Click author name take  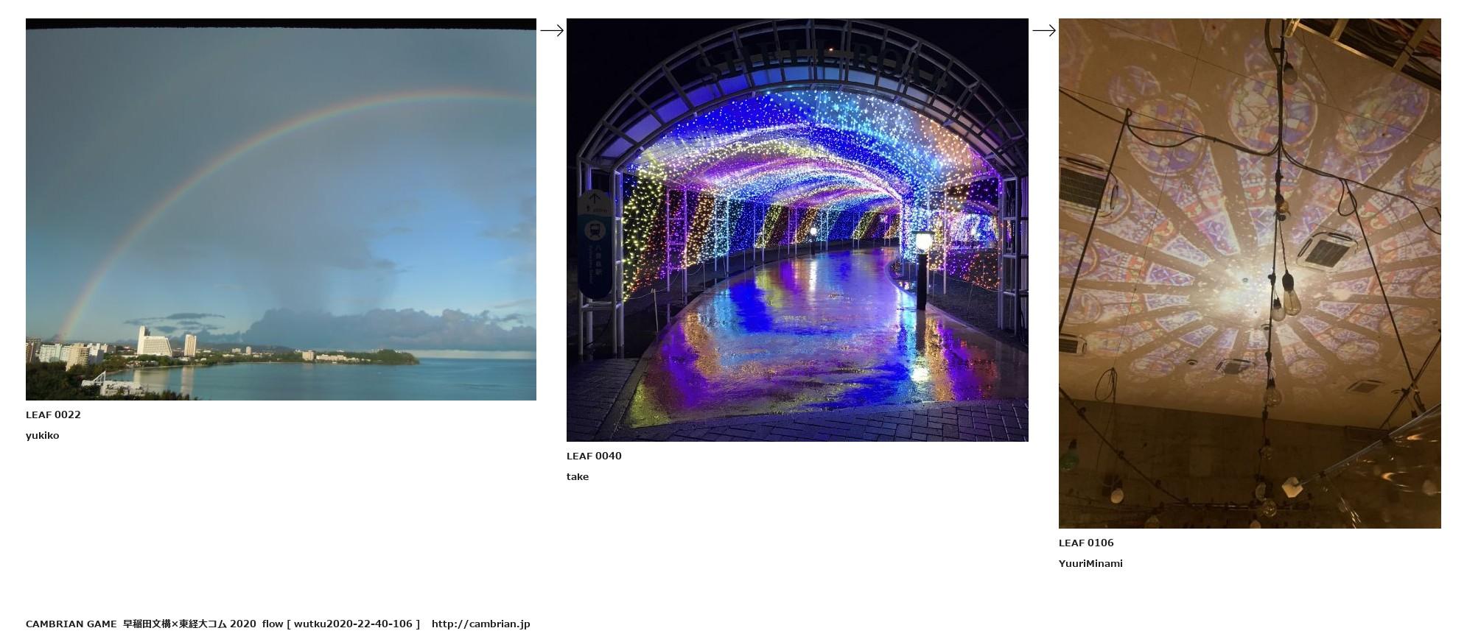pyautogui.click(x=577, y=476)
